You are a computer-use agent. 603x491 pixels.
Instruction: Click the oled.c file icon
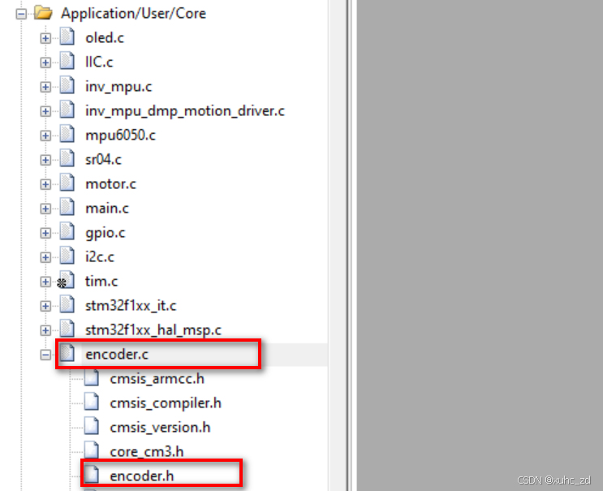pyautogui.click(x=67, y=37)
